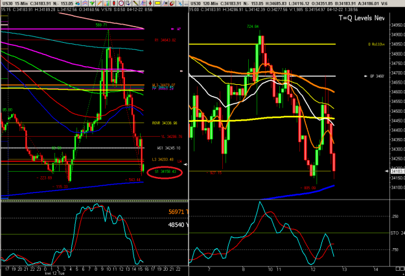Click the -223.69 swing low label
Image resolution: width=405 pixels, height=276 pixels.
[x=44, y=178]
